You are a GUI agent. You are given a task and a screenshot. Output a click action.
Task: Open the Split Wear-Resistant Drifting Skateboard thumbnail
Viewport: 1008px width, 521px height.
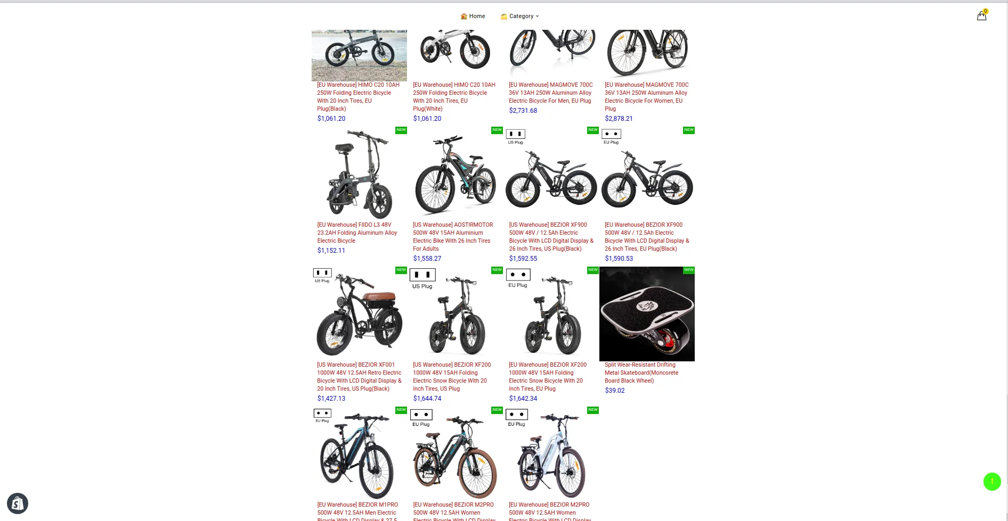click(x=647, y=314)
